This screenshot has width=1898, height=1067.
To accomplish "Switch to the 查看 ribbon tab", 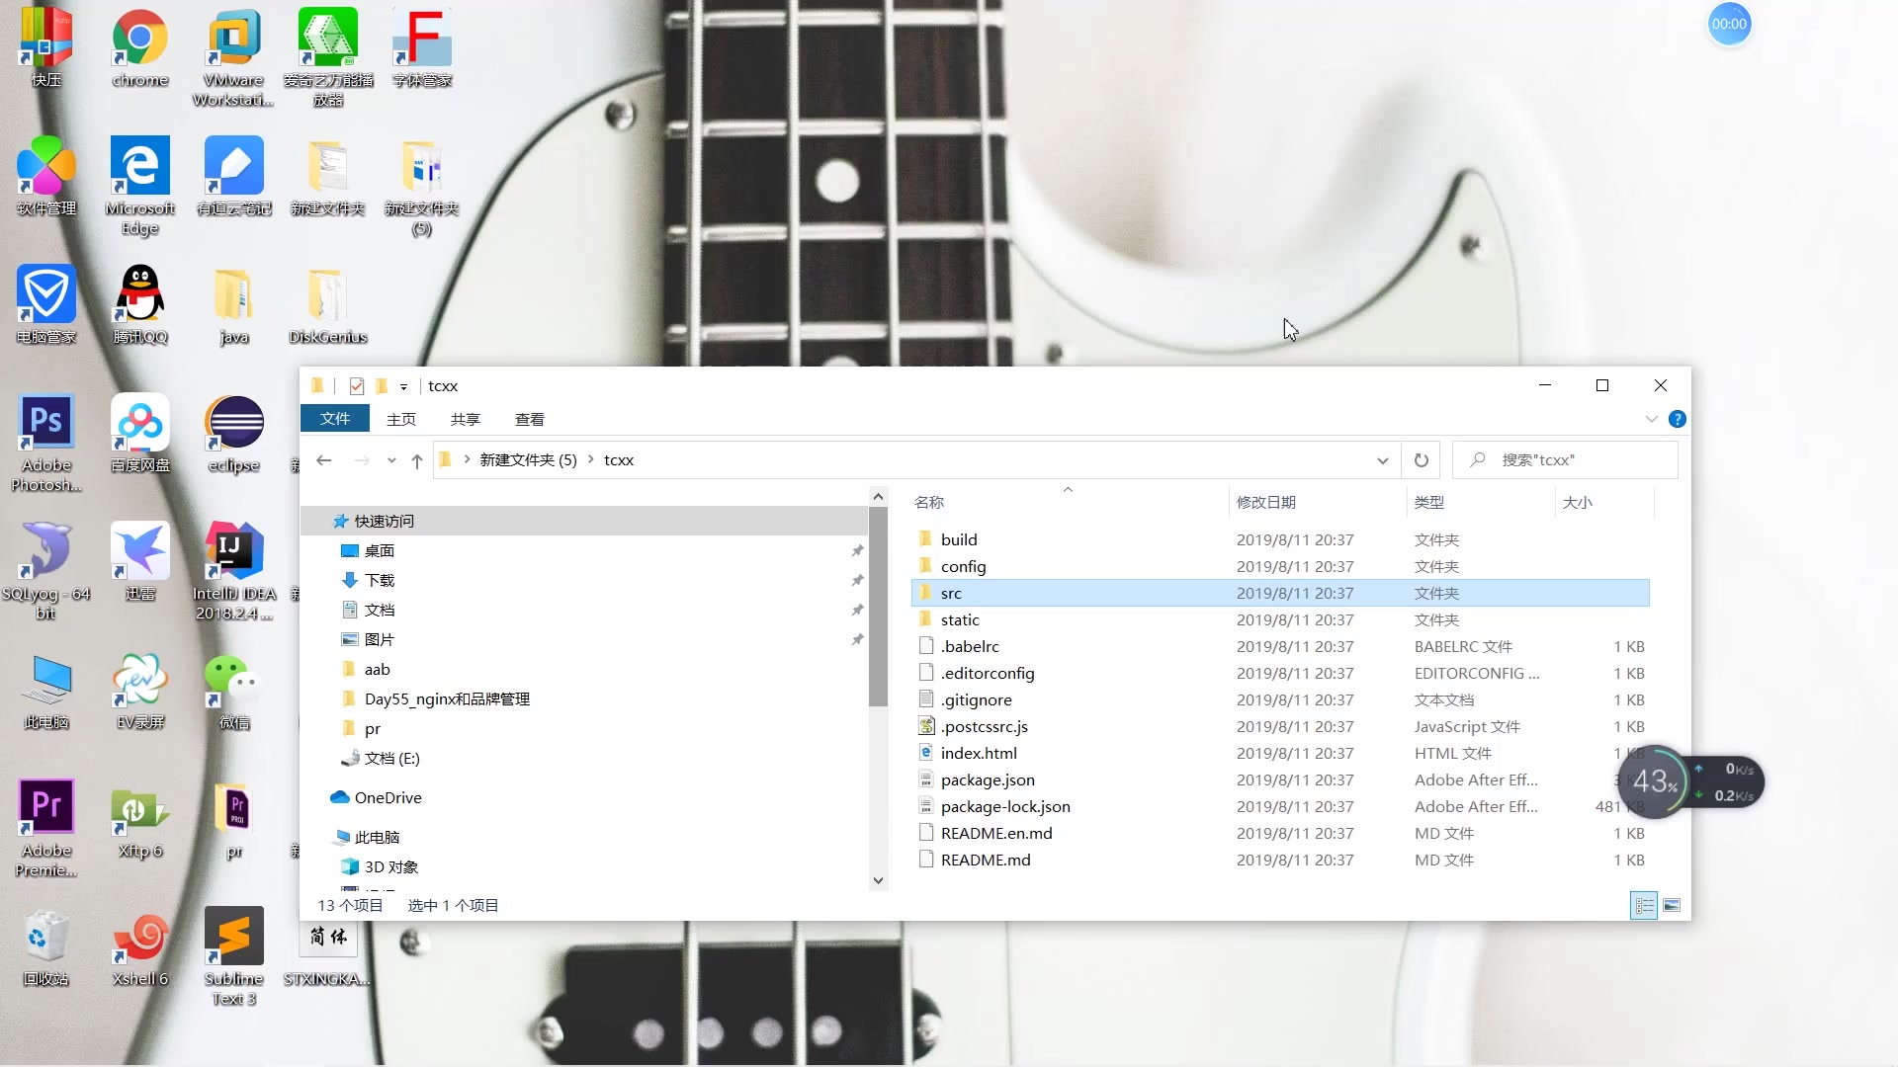I will (529, 419).
